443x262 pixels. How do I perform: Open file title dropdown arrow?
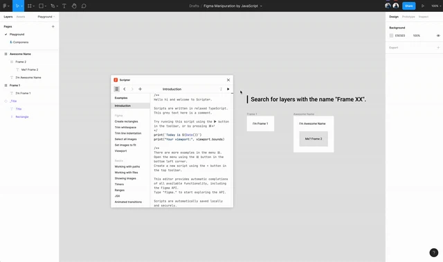(261, 6)
